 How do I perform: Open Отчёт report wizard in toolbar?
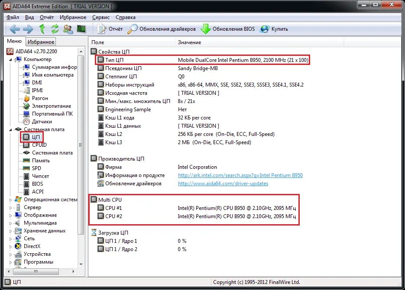click(110, 29)
